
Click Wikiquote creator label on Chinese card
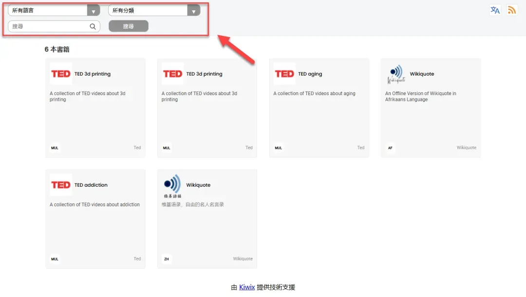tap(243, 258)
